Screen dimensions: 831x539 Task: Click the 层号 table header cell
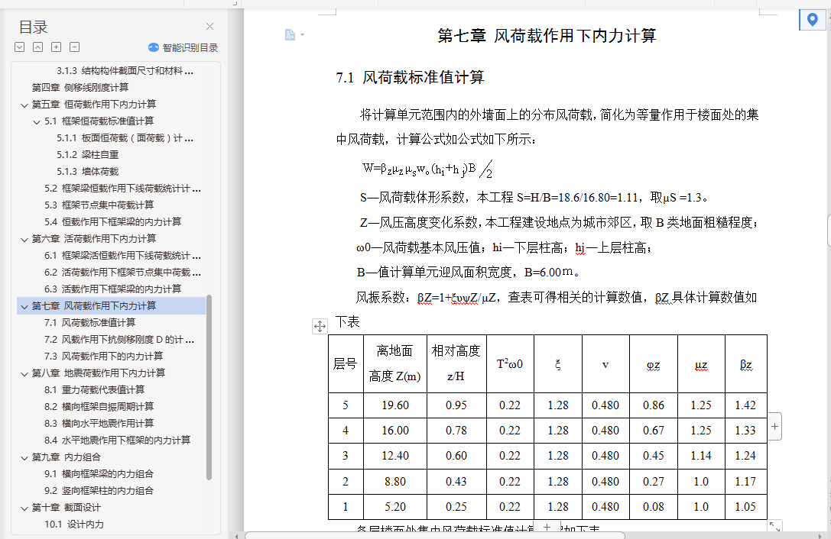[346, 363]
